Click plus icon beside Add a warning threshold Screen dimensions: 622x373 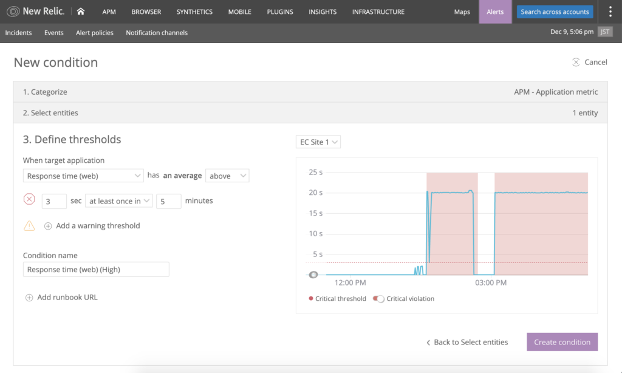coord(48,226)
